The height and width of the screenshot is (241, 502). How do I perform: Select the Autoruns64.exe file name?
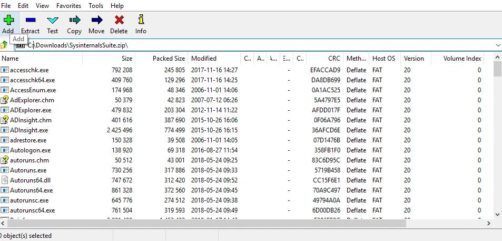click(x=32, y=190)
